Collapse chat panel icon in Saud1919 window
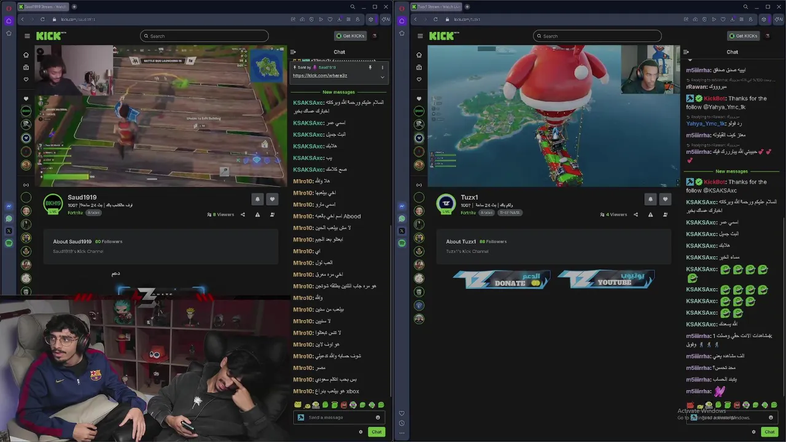Screen dimensions: 786x442 click(x=293, y=52)
